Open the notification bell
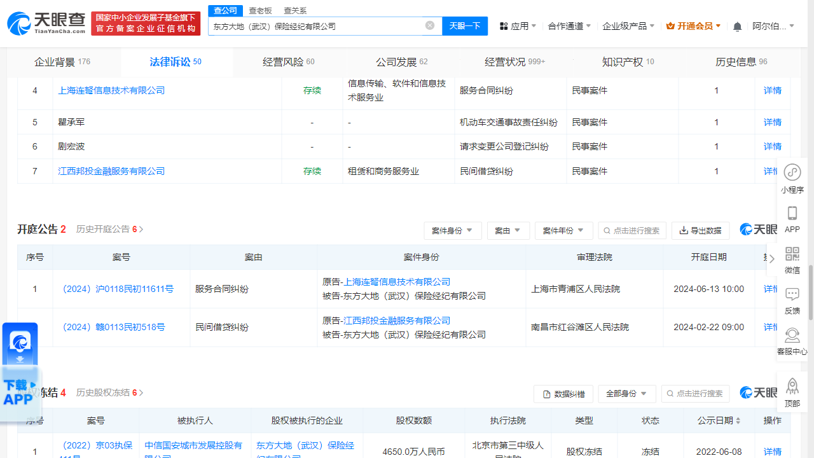Image resolution: width=814 pixels, height=458 pixels. (x=737, y=26)
